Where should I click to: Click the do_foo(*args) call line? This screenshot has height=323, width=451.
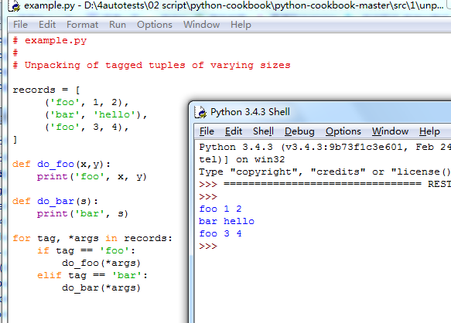click(101, 263)
